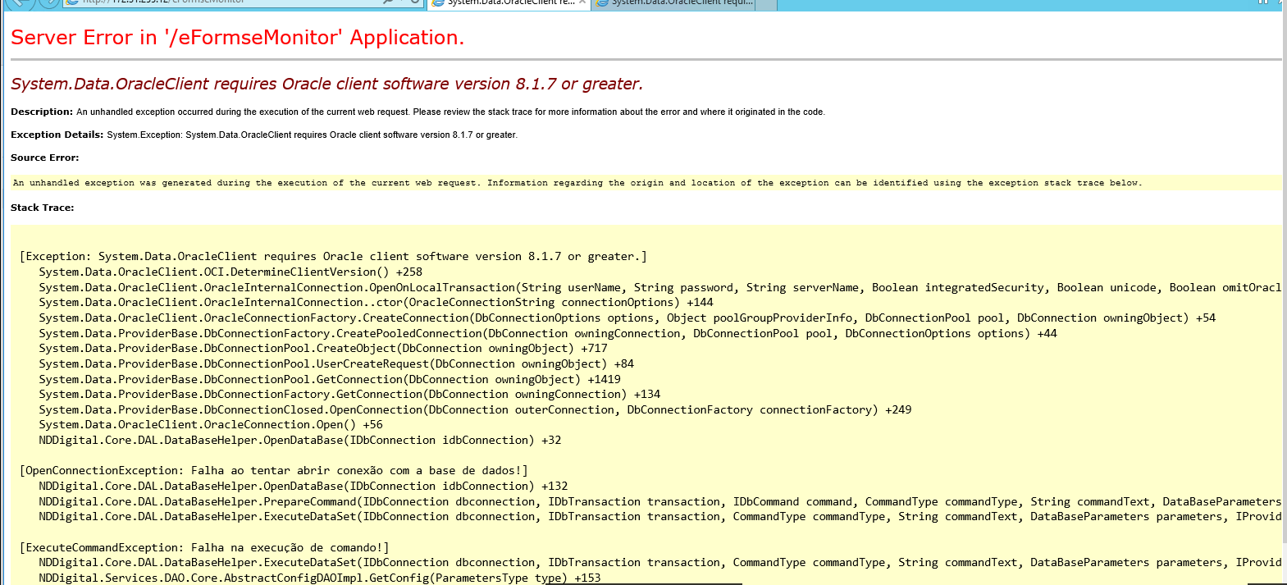This screenshot has width=1287, height=585.
Task: Click the 'AbstractConfigDAOImpl.GetConfig' +153 stack line
Action: coord(320,578)
